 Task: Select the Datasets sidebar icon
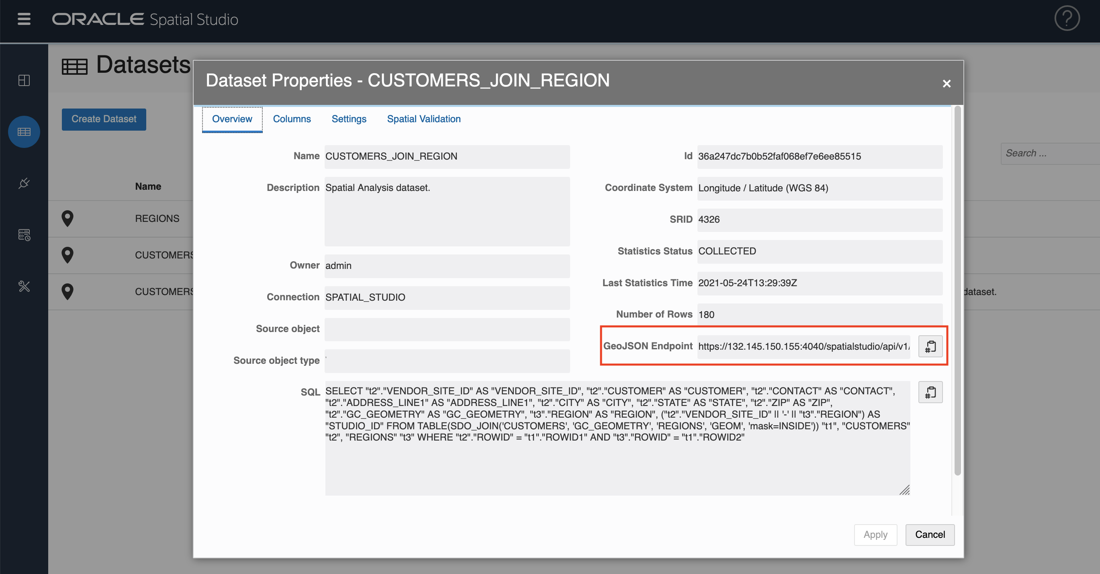coord(24,132)
